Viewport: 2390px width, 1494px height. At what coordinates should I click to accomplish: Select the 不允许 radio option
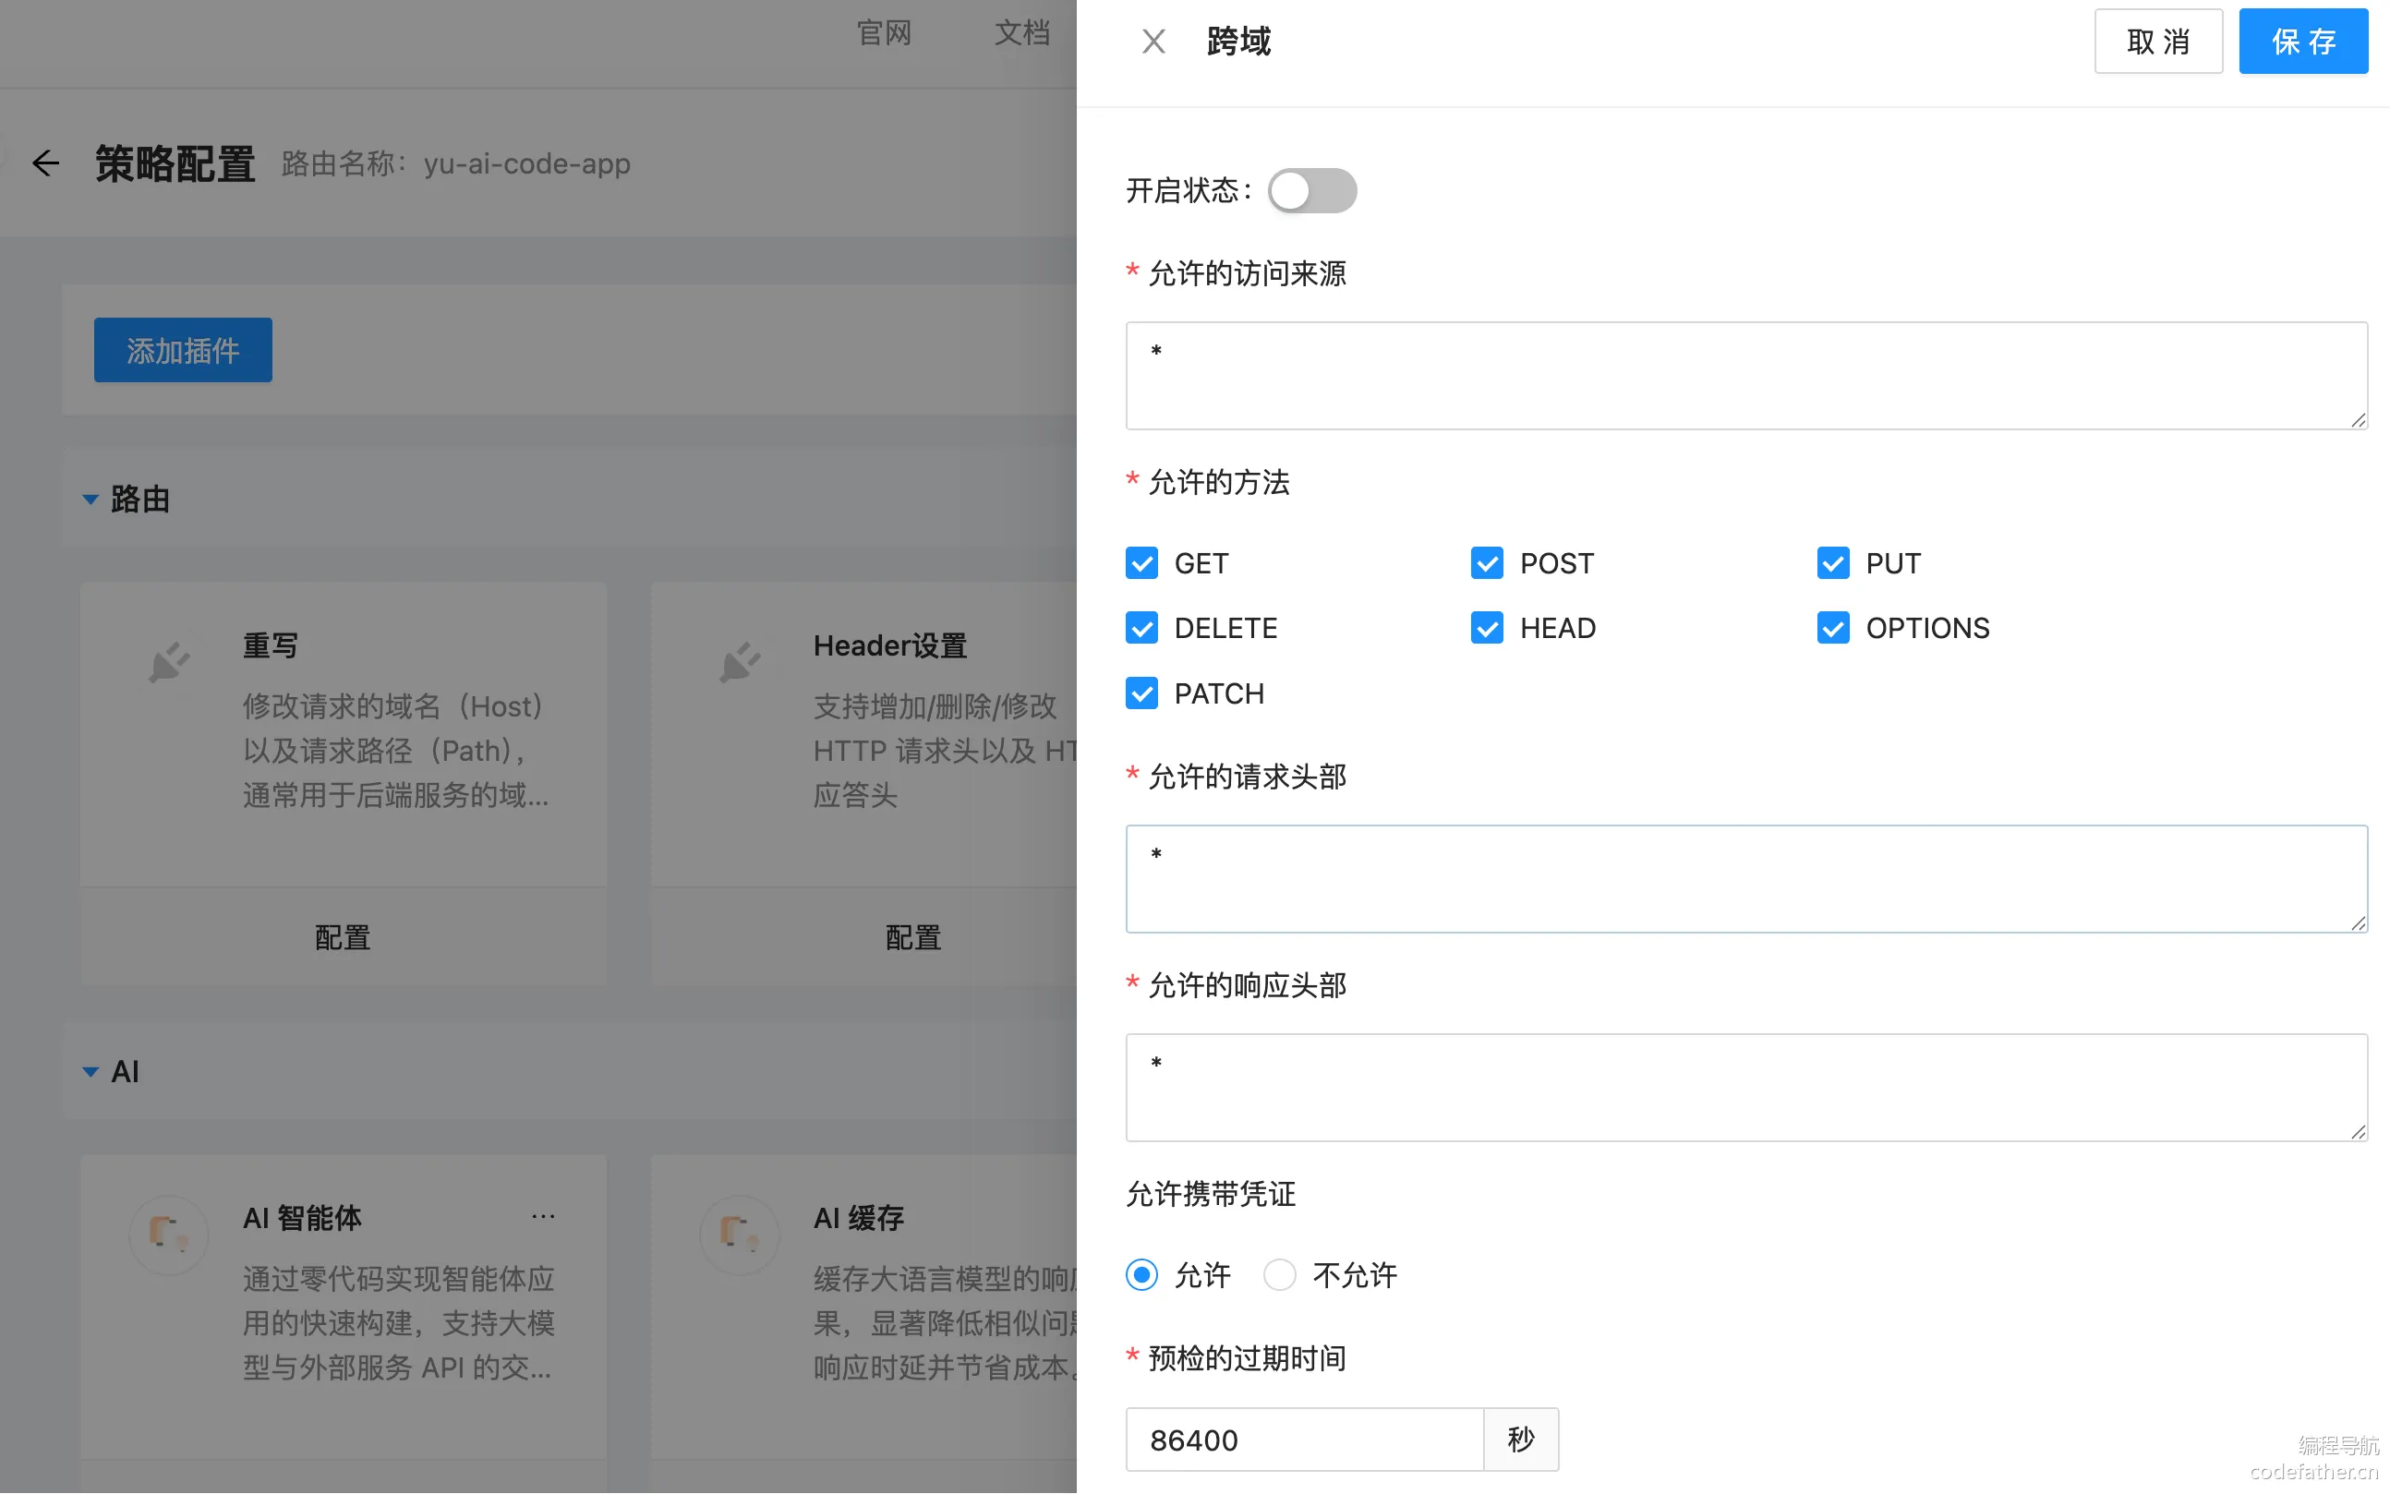pyautogui.click(x=1279, y=1276)
